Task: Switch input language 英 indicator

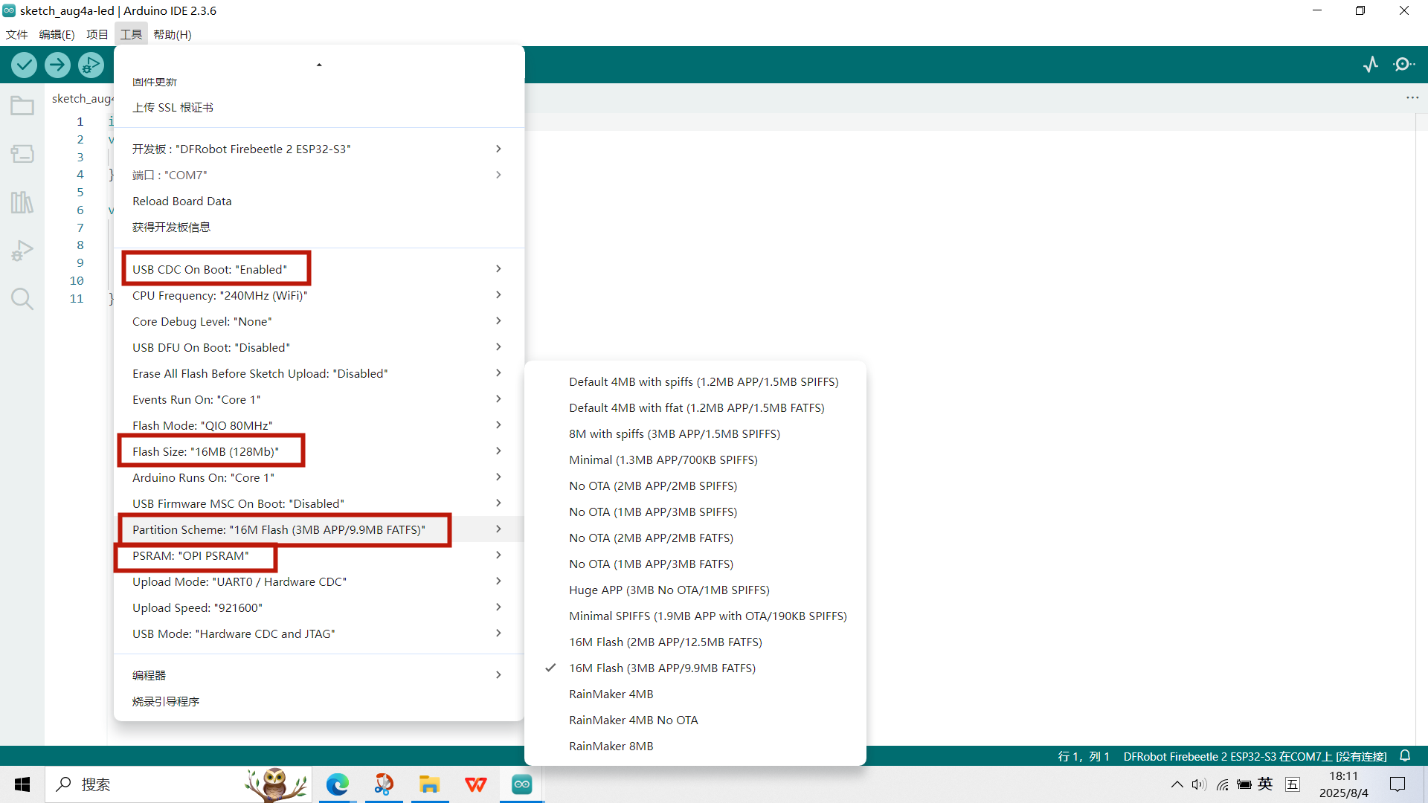Action: 1265,784
